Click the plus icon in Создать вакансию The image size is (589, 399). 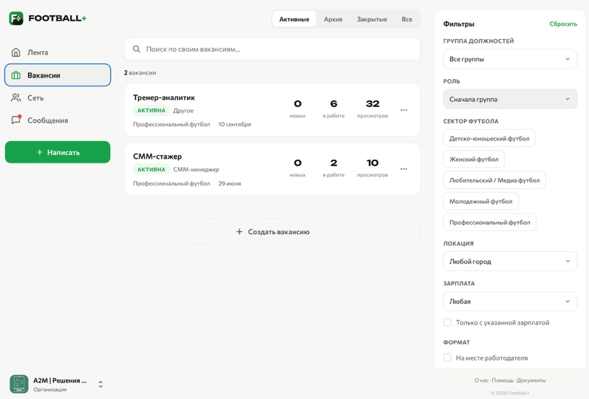tap(239, 232)
